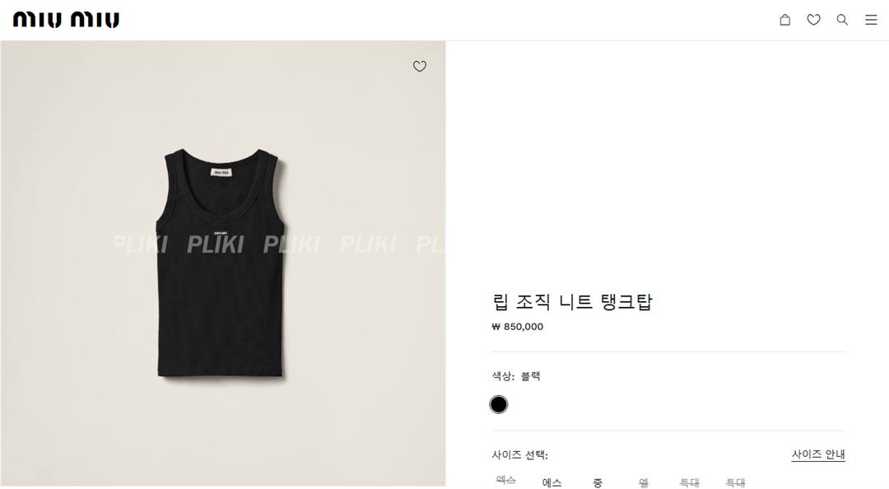Open the hamburger menu icon
The width and height of the screenshot is (889, 489).
(871, 20)
